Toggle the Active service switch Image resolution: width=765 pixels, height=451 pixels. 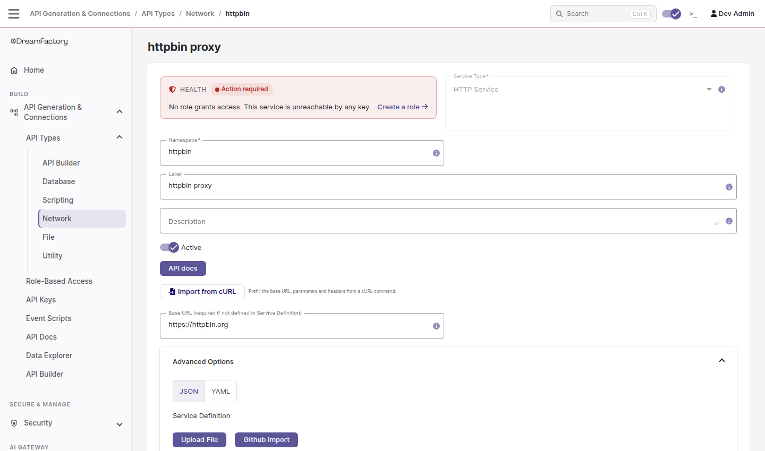click(x=169, y=247)
